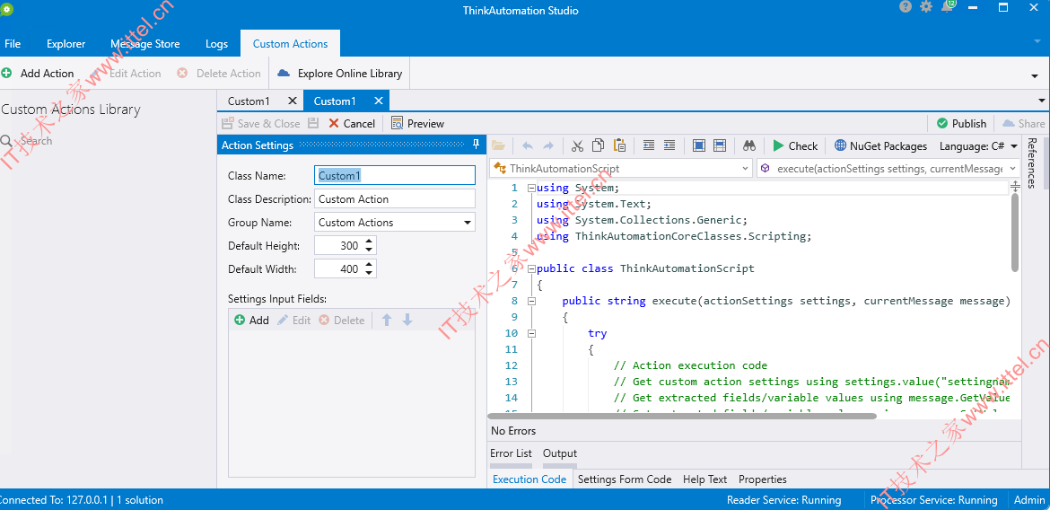Click the paste clipboard icon
This screenshot has width=1050, height=510.
tap(619, 145)
